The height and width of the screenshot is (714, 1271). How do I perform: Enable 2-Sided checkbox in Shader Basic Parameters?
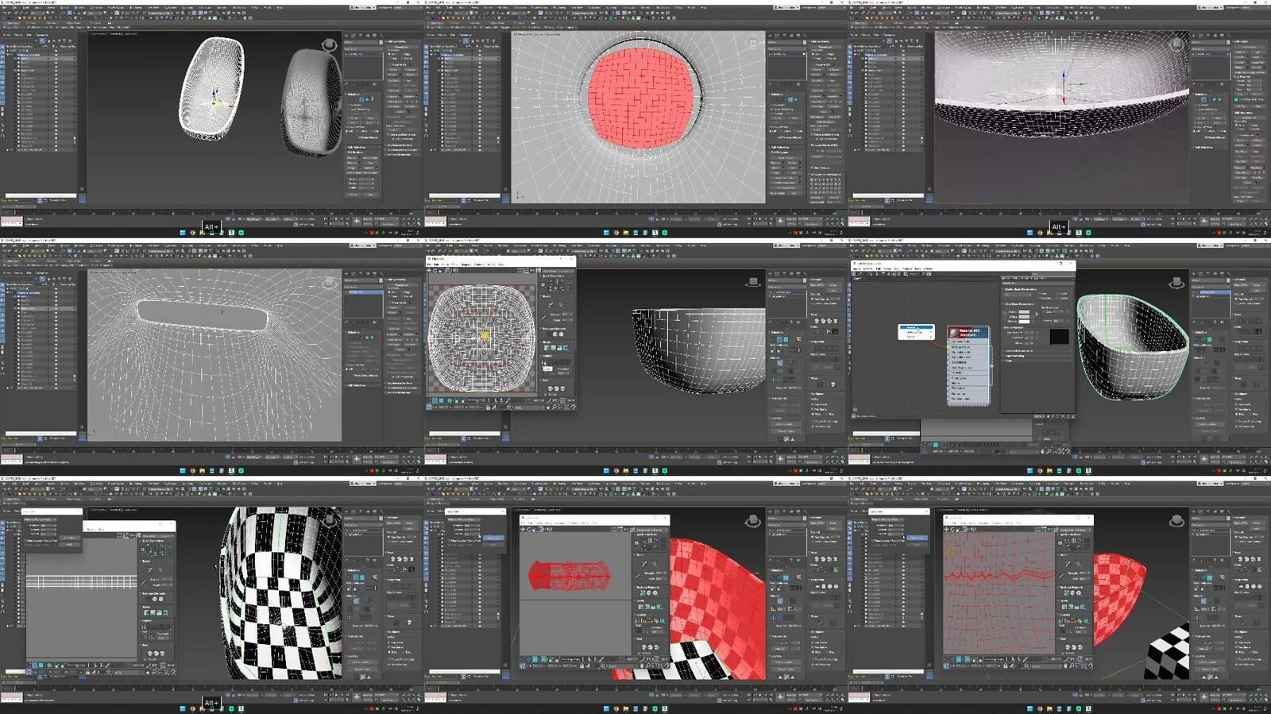click(x=1057, y=292)
